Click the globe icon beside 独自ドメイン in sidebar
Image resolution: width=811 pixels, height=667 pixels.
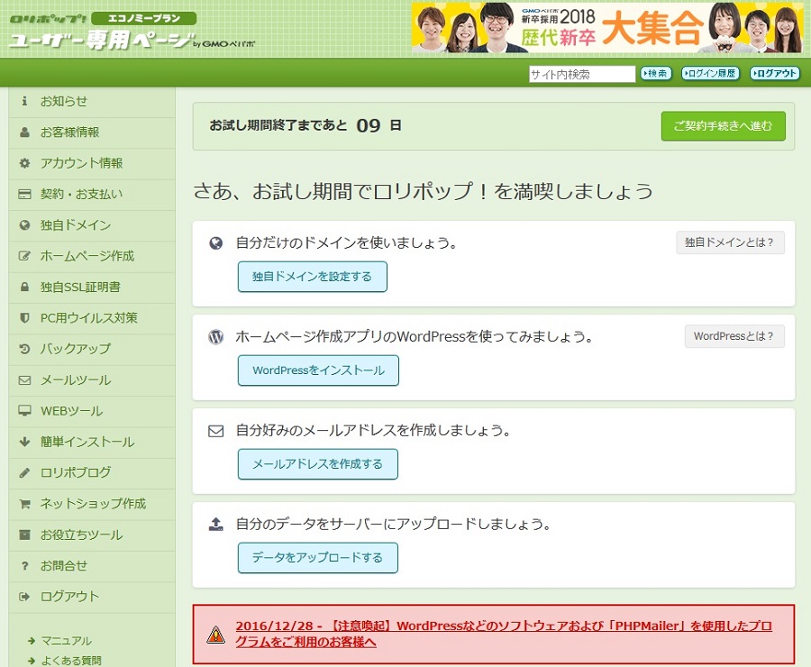24,225
